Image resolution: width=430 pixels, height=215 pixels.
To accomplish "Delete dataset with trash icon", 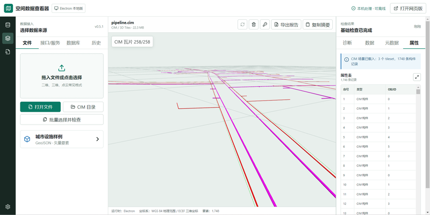I will [254, 24].
